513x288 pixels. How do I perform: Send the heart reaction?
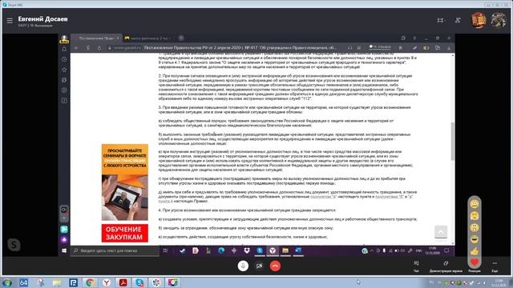[x=475, y=262]
